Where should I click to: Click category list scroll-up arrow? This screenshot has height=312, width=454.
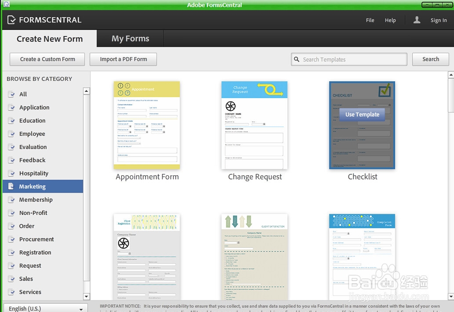coord(86,91)
